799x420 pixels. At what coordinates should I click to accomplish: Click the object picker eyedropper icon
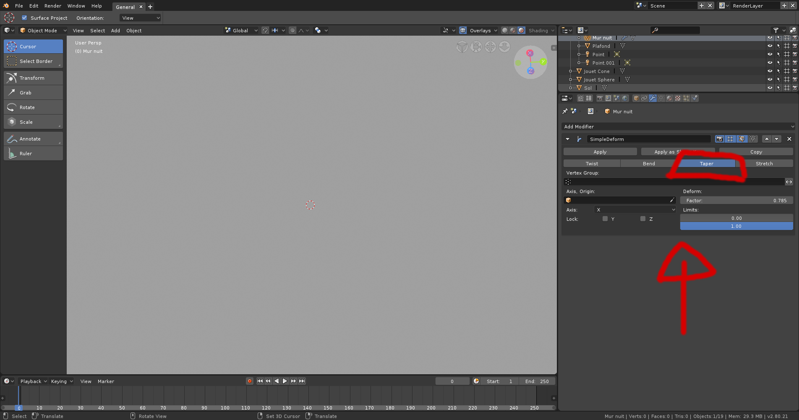coord(671,200)
